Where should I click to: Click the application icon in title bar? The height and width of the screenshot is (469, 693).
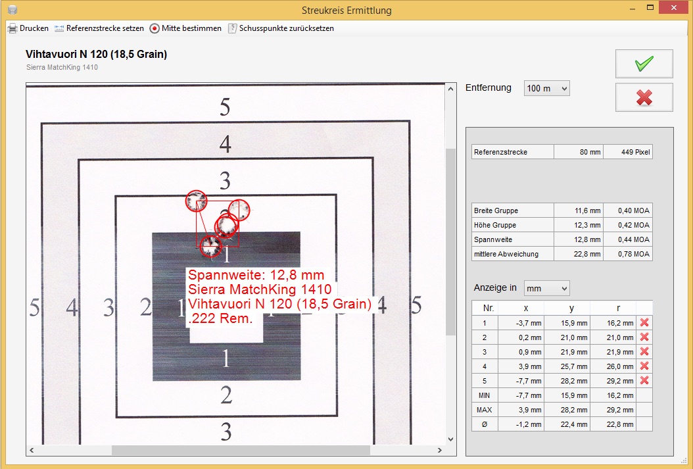(x=12, y=10)
